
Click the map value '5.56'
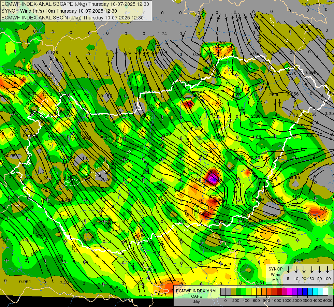[x=29, y=177]
